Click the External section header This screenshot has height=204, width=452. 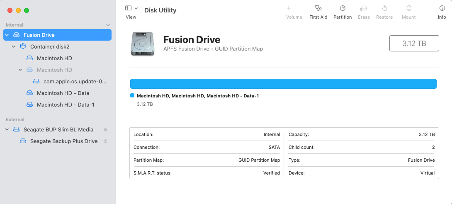(15, 119)
